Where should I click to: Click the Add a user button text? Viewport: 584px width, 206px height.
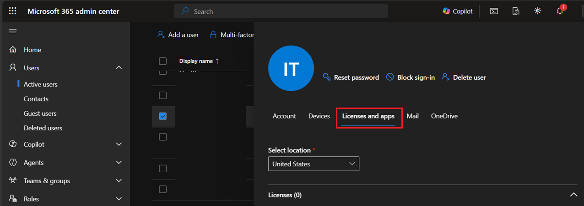pos(184,35)
